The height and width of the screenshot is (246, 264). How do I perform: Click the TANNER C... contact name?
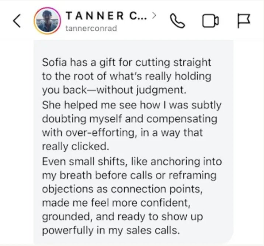pyautogui.click(x=106, y=15)
